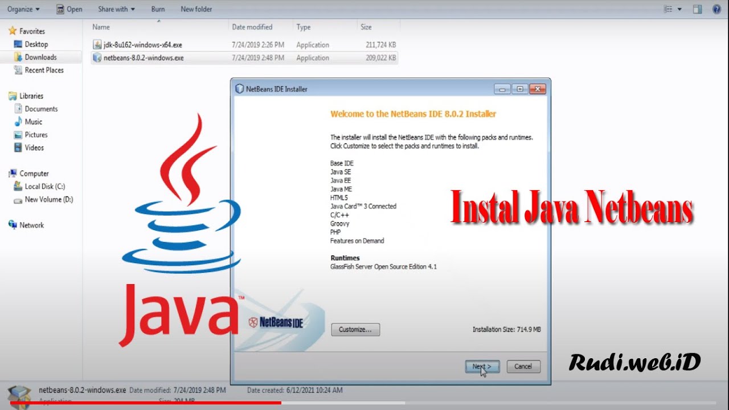Open Recent Places in Favorites
The width and height of the screenshot is (729, 410).
click(x=44, y=70)
